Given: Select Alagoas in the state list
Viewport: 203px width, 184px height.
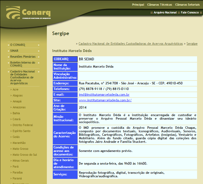Looking at the screenshot, I should [17, 95].
